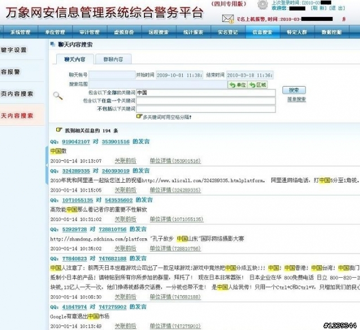The image size is (360, 330).
Task: Click the 结束时间 date field
Action: coord(250,75)
